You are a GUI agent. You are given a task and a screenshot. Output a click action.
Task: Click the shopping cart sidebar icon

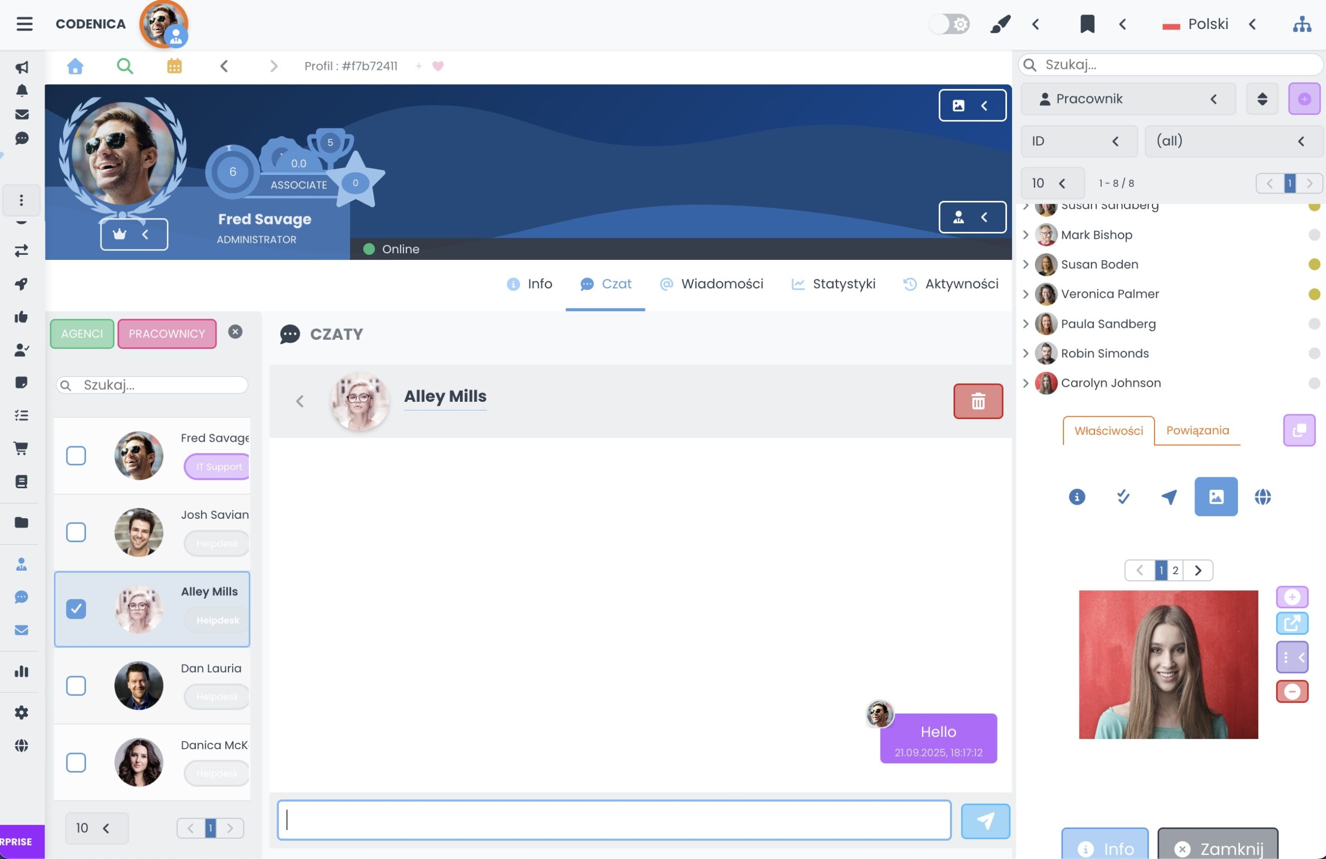click(21, 448)
